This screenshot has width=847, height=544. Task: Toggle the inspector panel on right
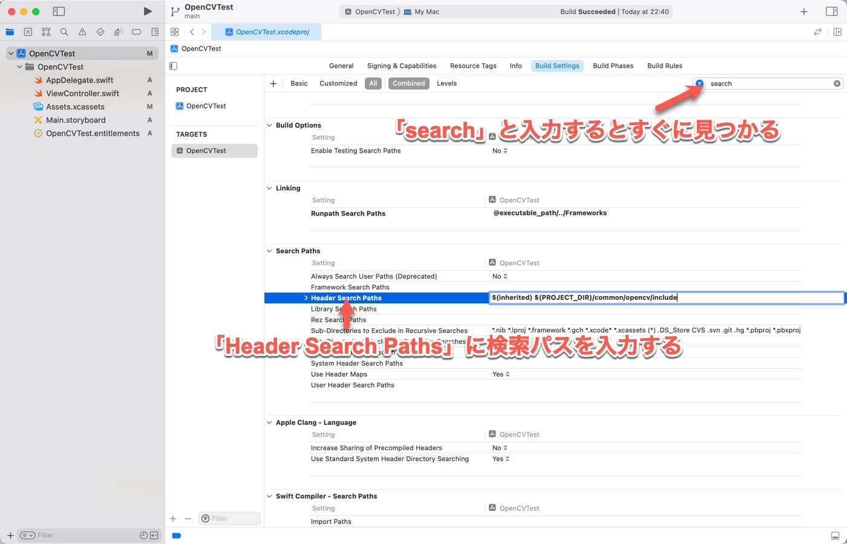pyautogui.click(x=832, y=11)
